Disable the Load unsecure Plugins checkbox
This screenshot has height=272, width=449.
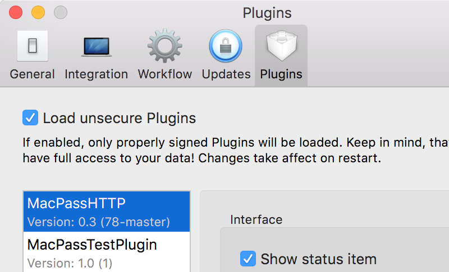[x=30, y=118]
